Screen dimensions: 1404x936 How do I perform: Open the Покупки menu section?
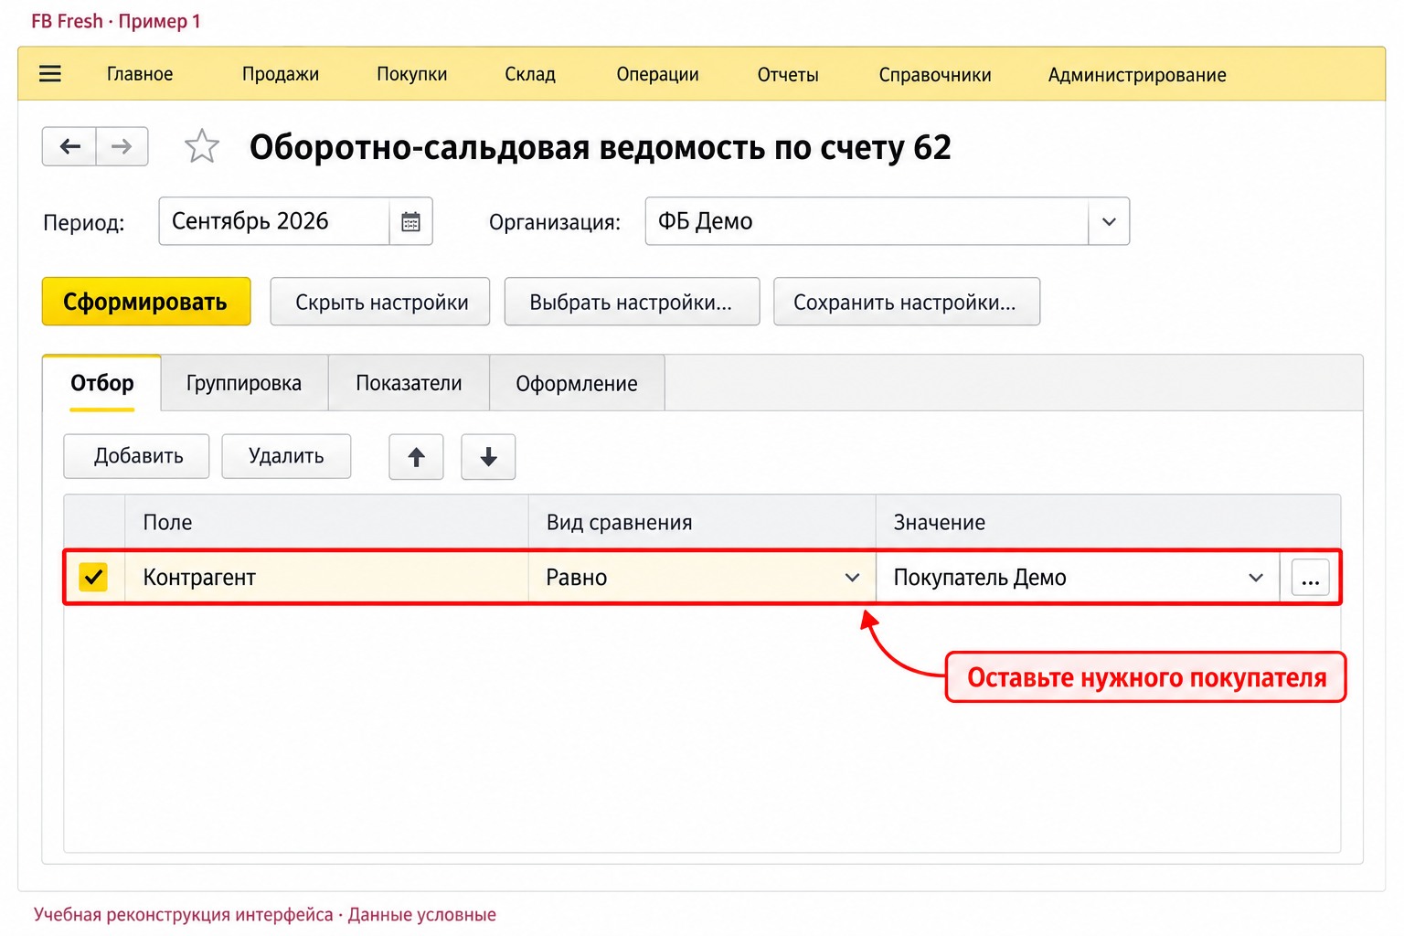(412, 74)
